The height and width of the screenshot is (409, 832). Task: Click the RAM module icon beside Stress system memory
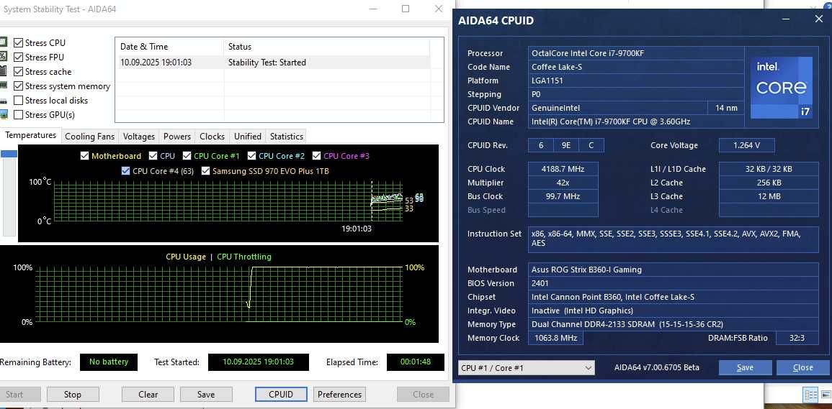pos(3,86)
